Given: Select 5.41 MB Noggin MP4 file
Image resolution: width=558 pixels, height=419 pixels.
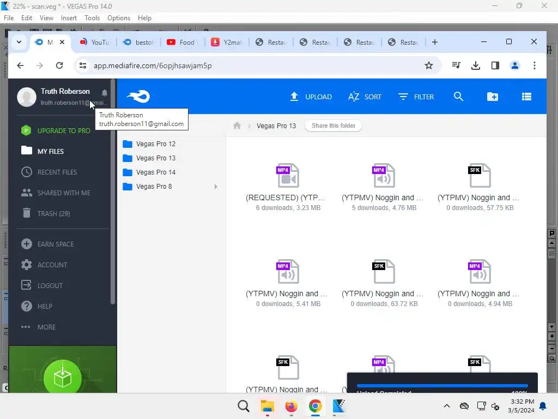Looking at the screenshot, I should point(288,283).
